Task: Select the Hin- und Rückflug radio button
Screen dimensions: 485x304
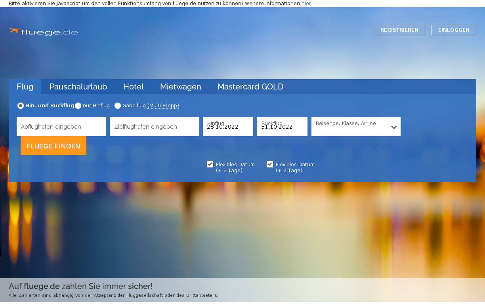Action: pyautogui.click(x=21, y=106)
